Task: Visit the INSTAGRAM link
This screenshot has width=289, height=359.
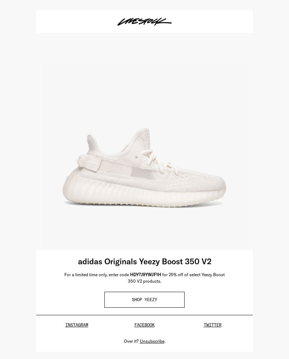Action: (x=77, y=325)
